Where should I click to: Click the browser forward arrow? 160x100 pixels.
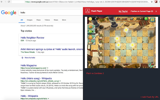coord(5,2)
